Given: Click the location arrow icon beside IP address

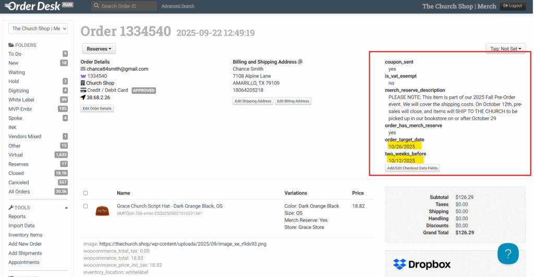Looking at the screenshot, I should click(x=83, y=97).
